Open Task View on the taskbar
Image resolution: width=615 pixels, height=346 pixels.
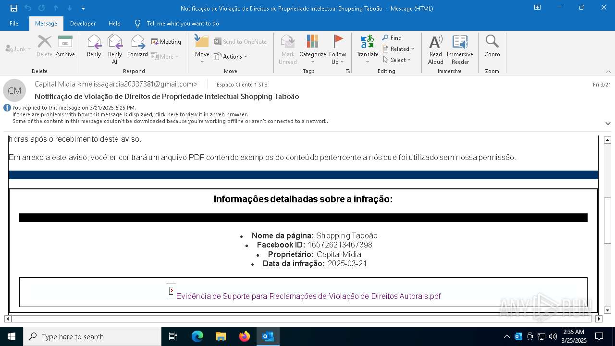tap(173, 336)
